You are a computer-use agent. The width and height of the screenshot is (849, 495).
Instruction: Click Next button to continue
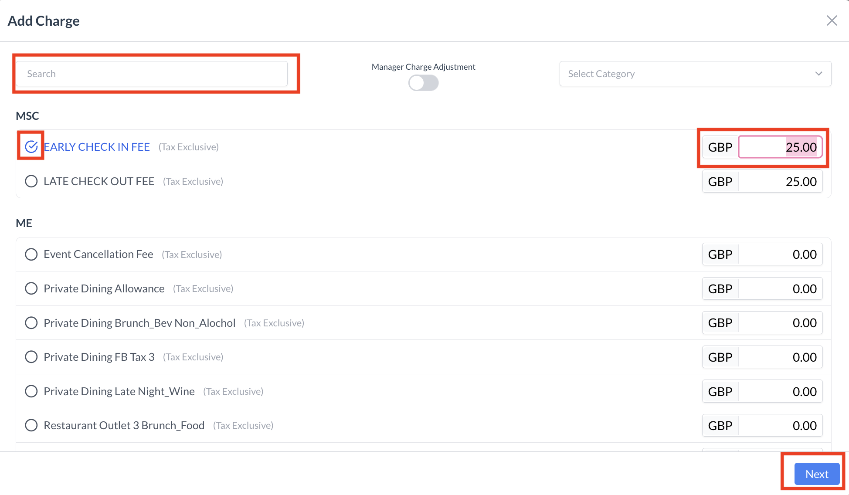[816, 474]
